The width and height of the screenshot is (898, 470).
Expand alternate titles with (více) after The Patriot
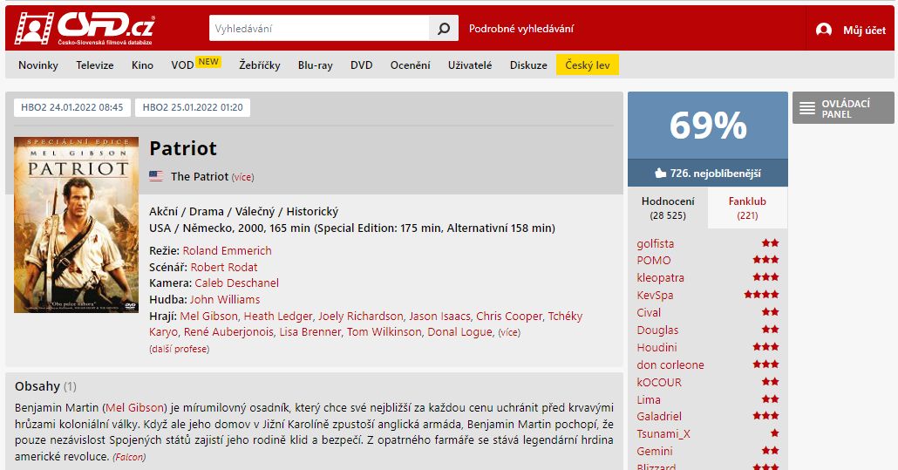(242, 178)
